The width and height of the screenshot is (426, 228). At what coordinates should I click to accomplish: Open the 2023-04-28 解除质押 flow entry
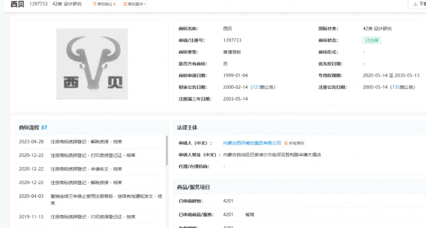point(86,142)
